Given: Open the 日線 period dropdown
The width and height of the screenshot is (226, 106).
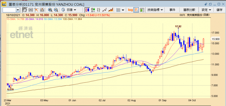Looking at the screenshot, I should [x=71, y=10].
